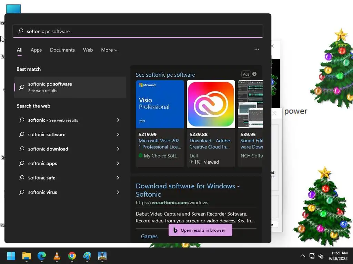Image resolution: width=353 pixels, height=264 pixels.
Task: Open Google Chrome from the taskbar
Action: (72, 256)
